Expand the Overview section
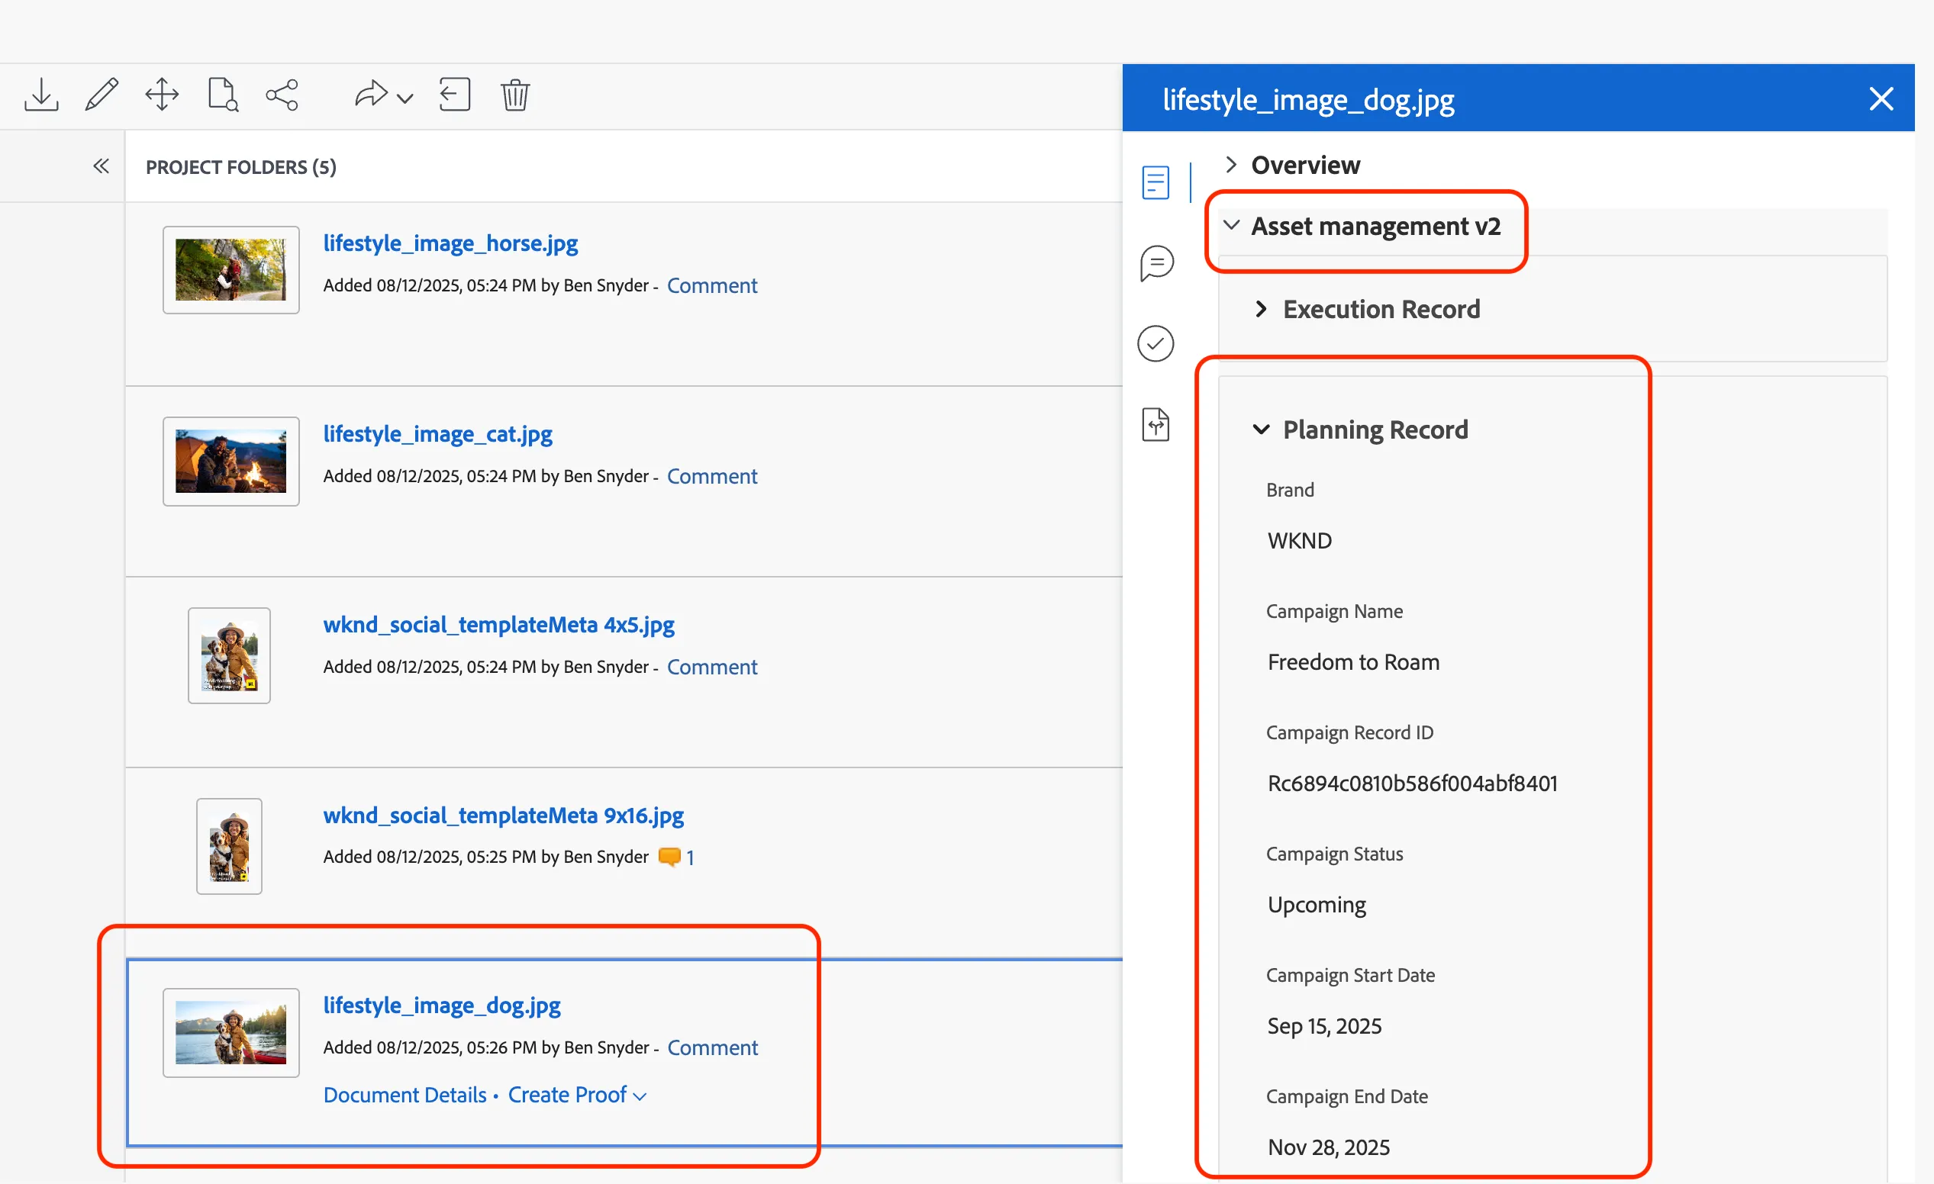 1232,165
